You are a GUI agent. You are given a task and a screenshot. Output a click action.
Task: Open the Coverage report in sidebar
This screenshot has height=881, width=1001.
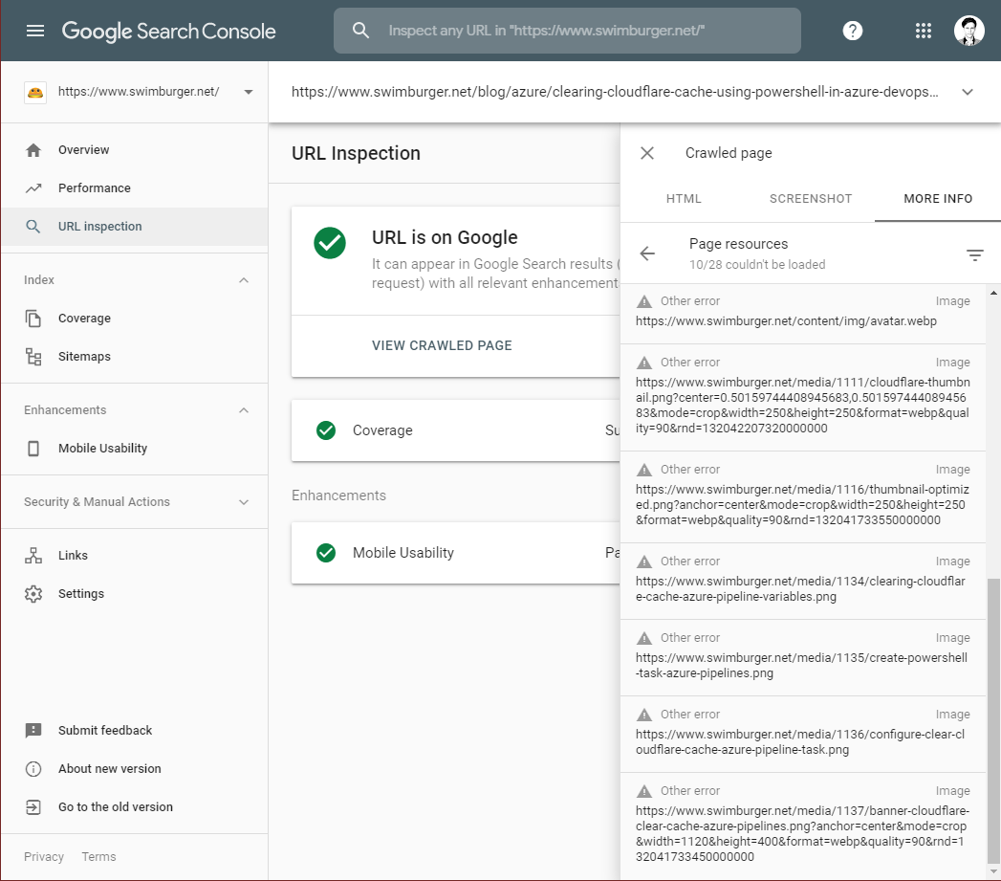coord(134,319)
